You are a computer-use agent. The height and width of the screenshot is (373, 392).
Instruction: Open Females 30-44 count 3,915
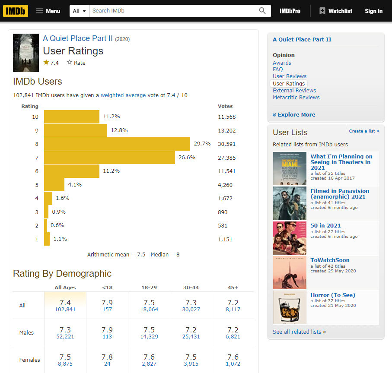pyautogui.click(x=191, y=364)
